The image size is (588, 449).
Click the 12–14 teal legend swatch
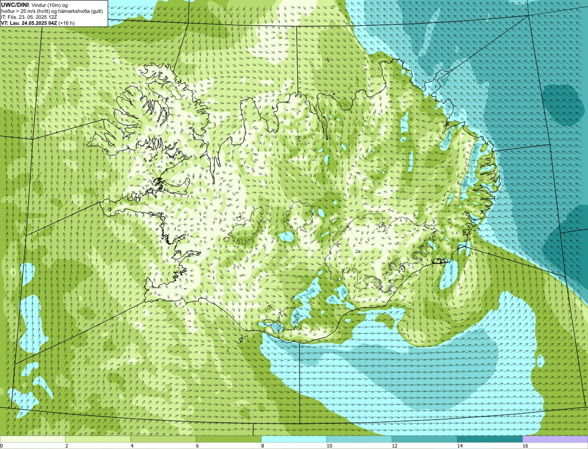point(424,439)
